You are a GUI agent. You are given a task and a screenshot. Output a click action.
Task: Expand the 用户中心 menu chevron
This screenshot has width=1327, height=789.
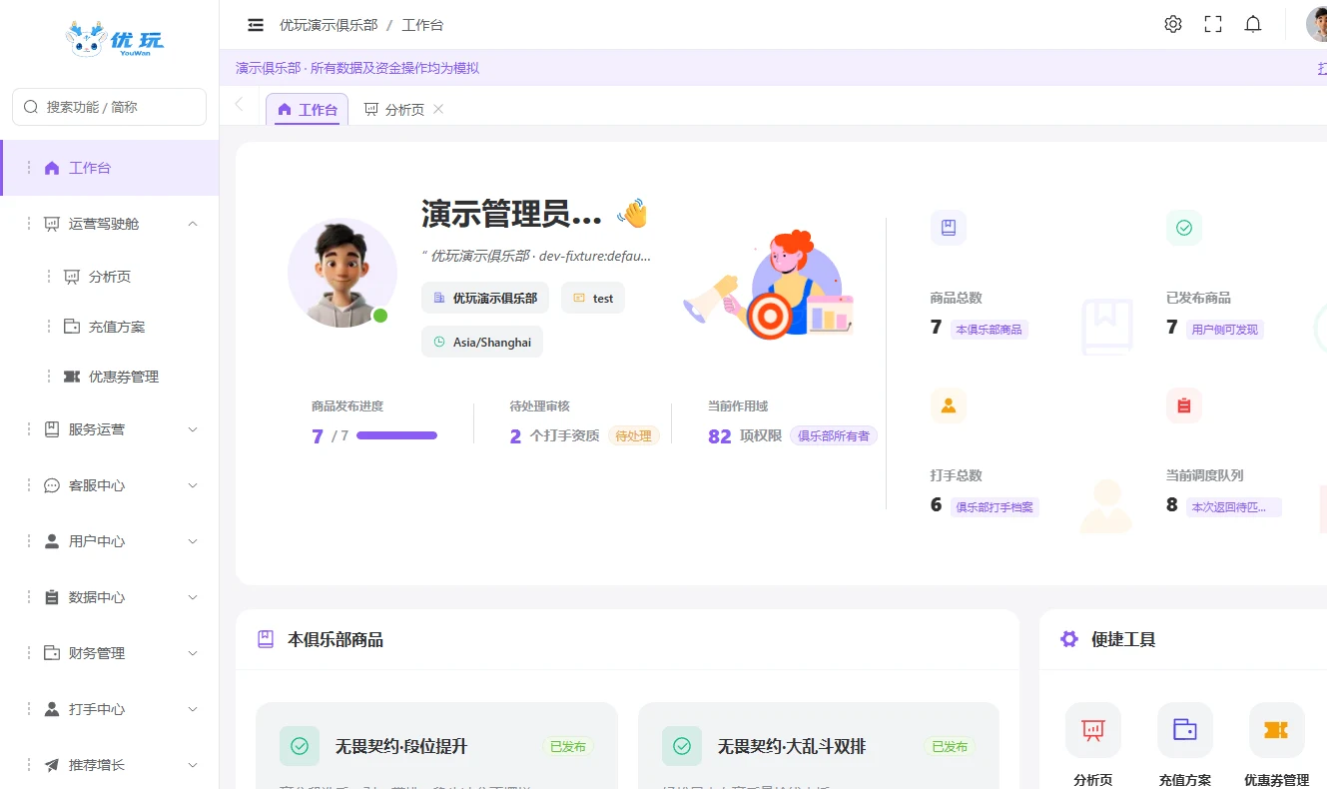click(193, 541)
